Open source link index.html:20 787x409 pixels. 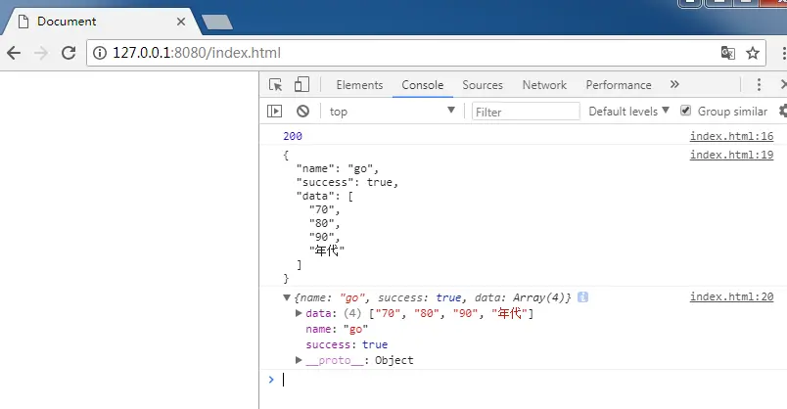[x=731, y=296]
